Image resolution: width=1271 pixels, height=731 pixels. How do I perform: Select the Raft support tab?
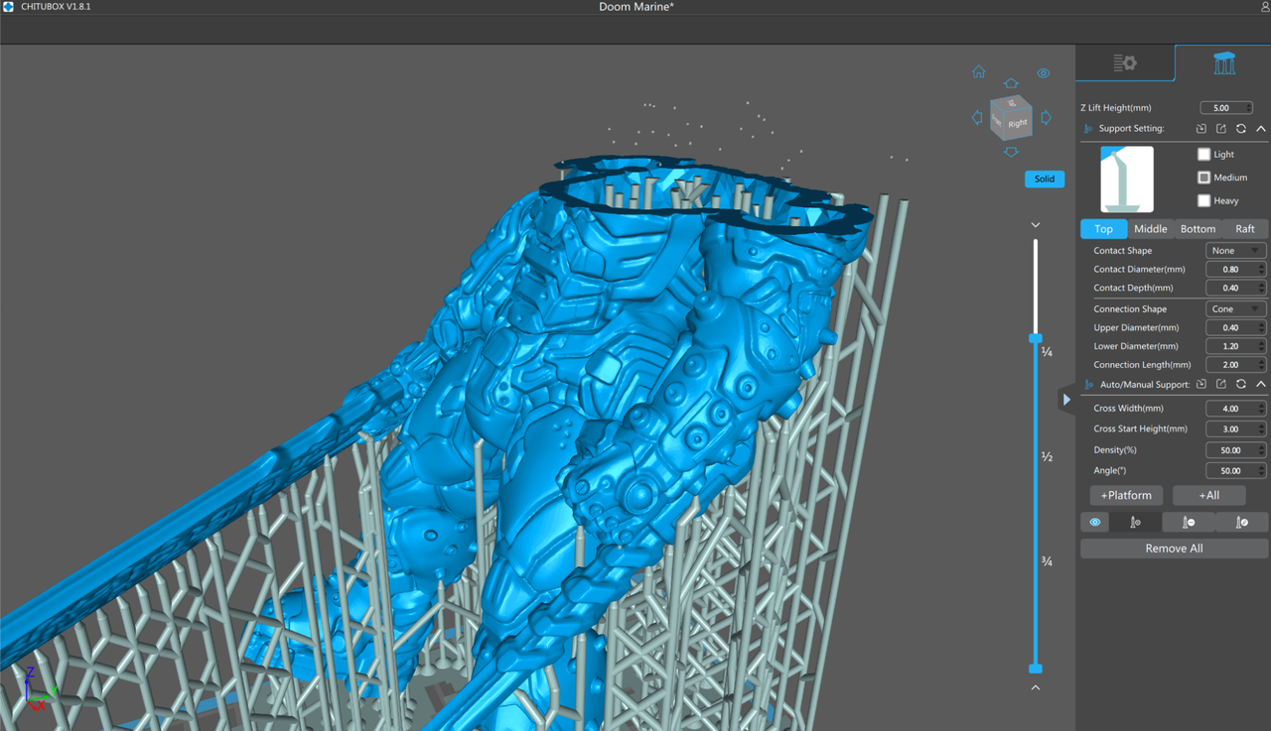[1245, 229]
